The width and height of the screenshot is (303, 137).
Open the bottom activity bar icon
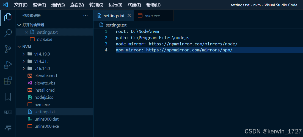point(8,128)
